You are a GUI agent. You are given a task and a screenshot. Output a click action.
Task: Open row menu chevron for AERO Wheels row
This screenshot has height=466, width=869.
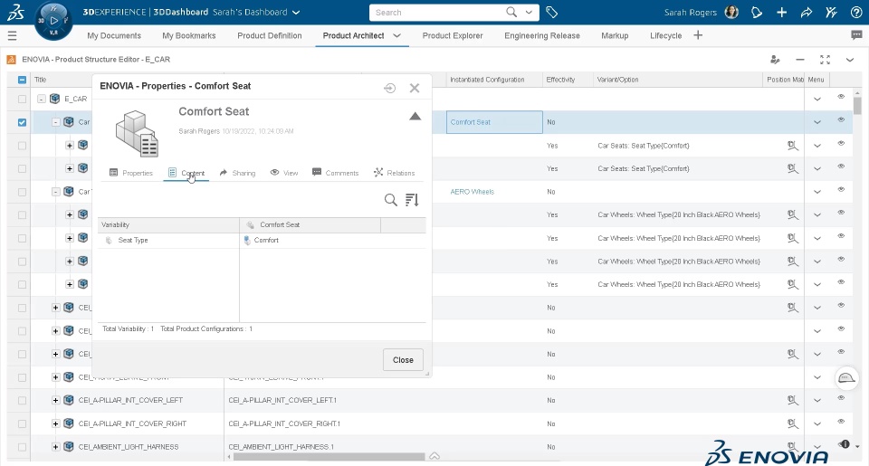(x=816, y=192)
